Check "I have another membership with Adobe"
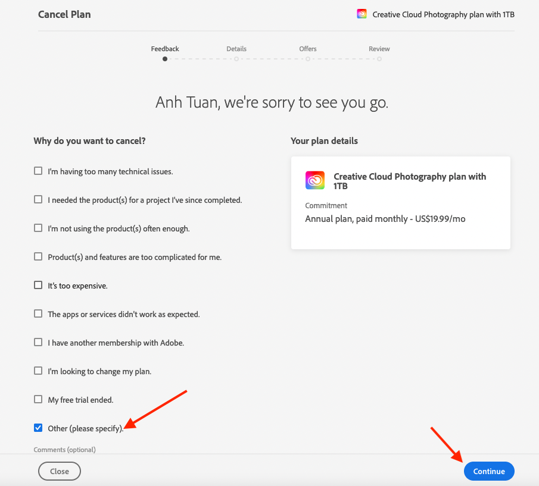 click(x=38, y=342)
